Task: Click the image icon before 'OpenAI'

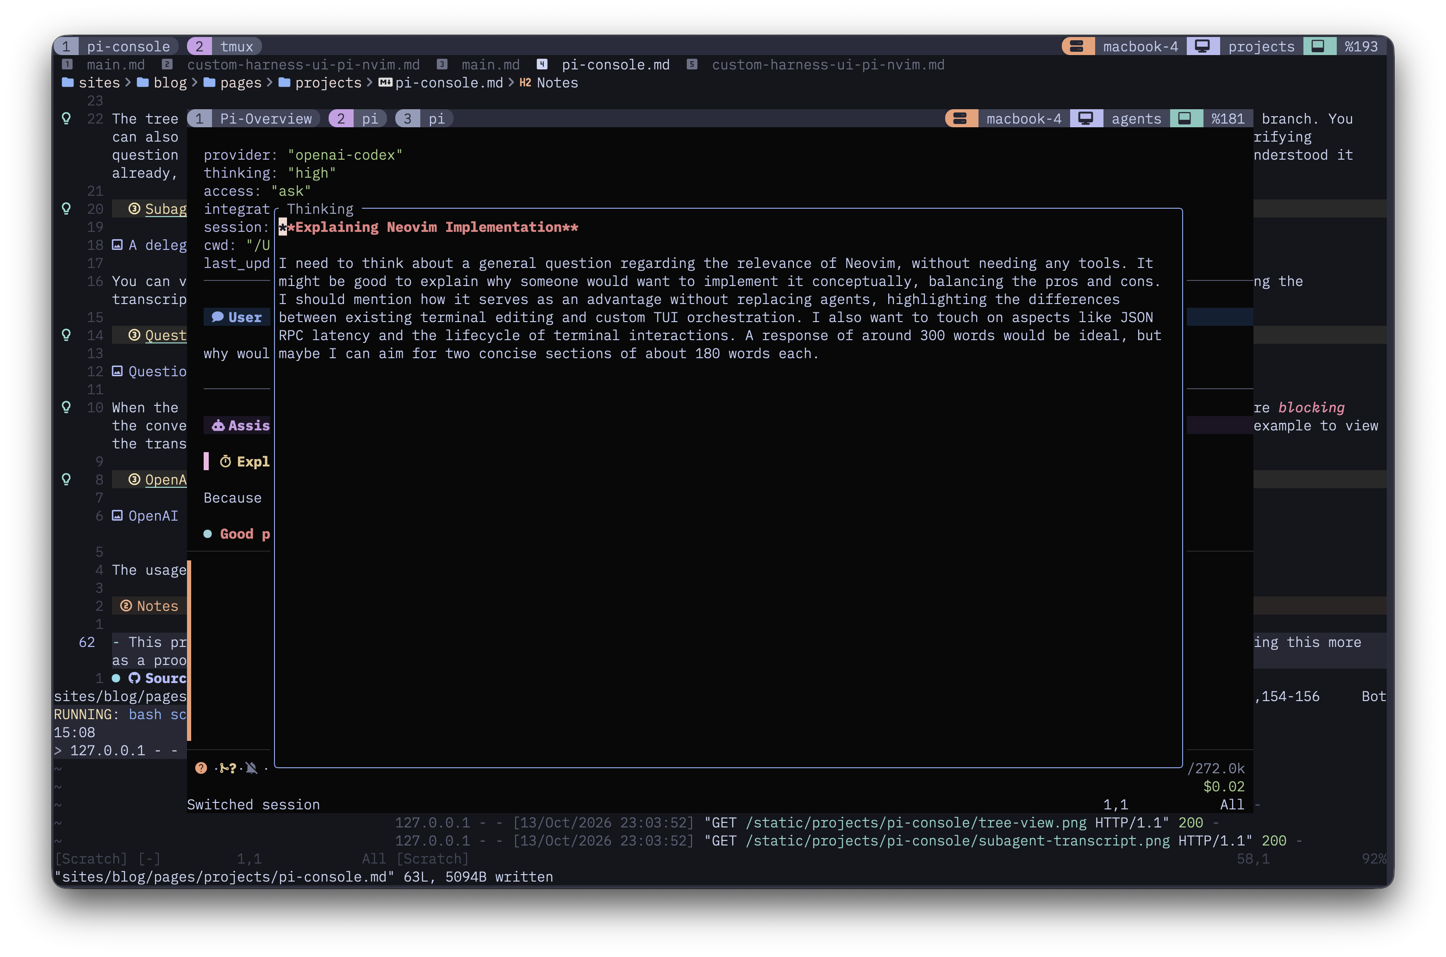Action: (x=117, y=516)
